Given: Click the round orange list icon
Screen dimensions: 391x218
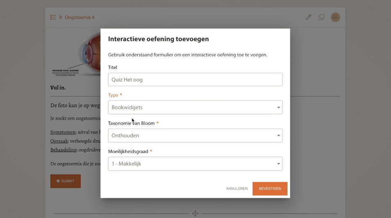Looking at the screenshot, I should (x=335, y=17).
